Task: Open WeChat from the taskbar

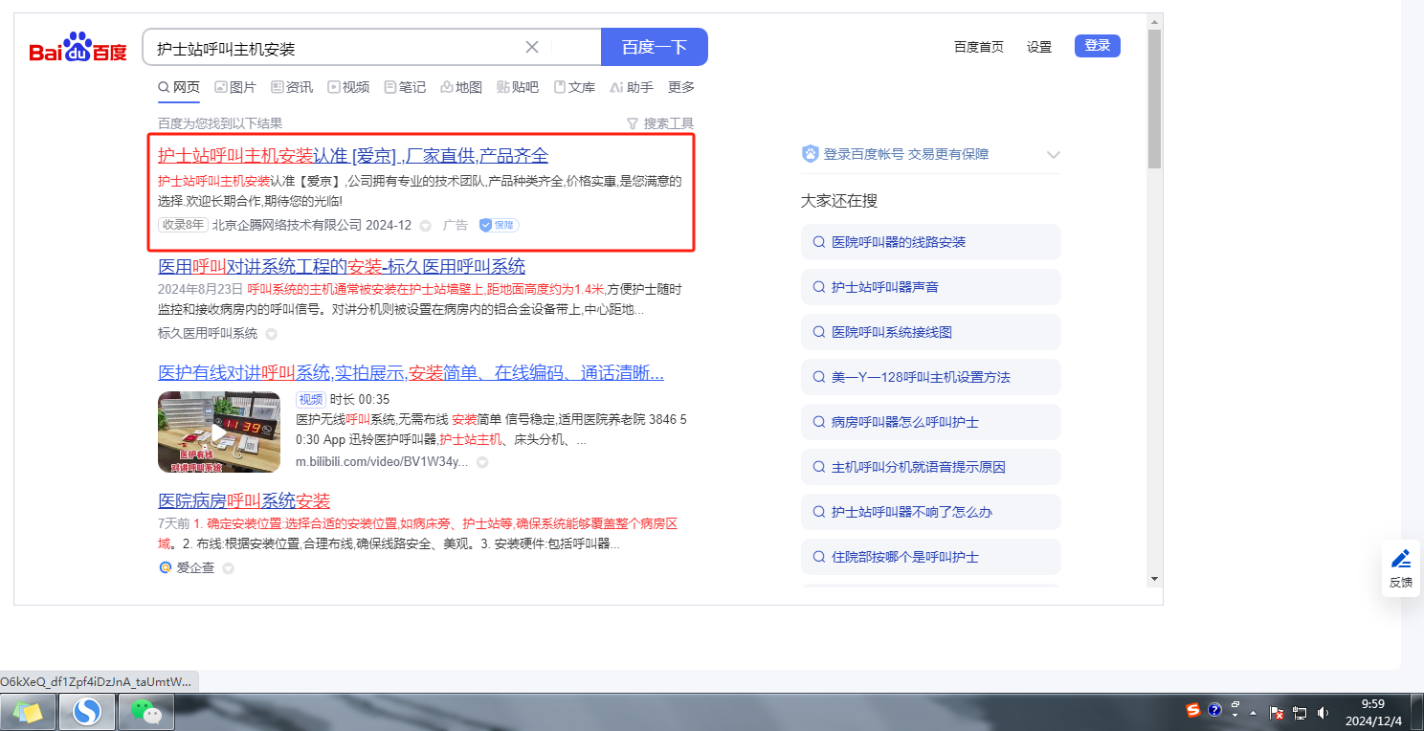Action: pyautogui.click(x=145, y=712)
